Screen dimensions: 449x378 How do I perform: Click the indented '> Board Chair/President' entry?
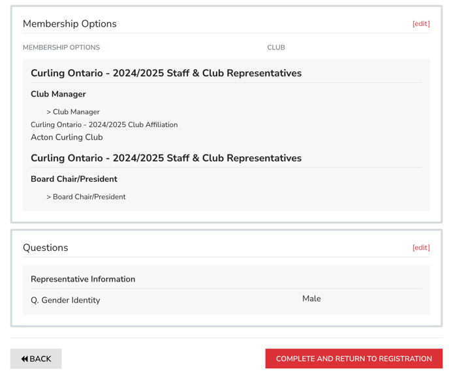(x=86, y=197)
